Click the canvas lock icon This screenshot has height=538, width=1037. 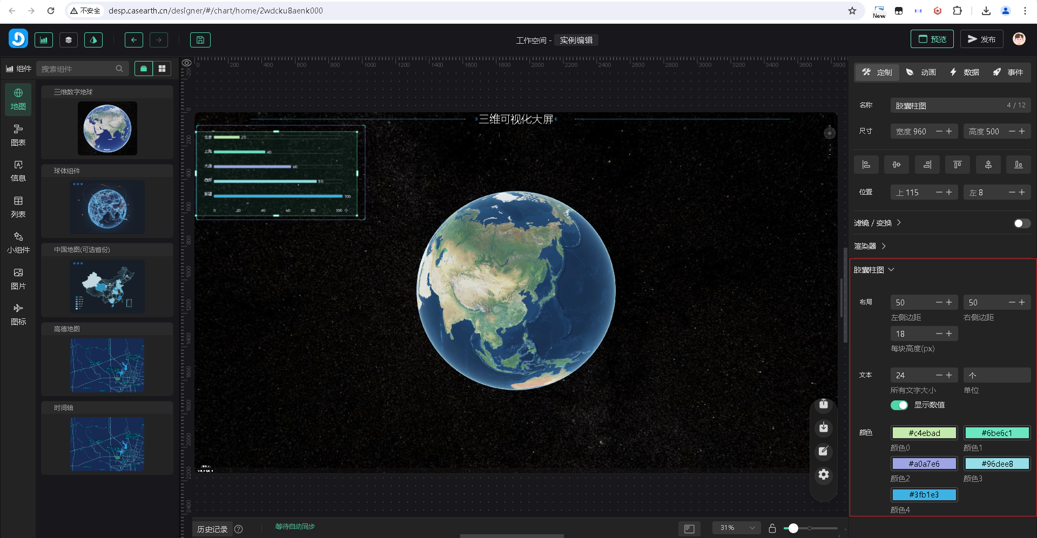[x=772, y=528]
